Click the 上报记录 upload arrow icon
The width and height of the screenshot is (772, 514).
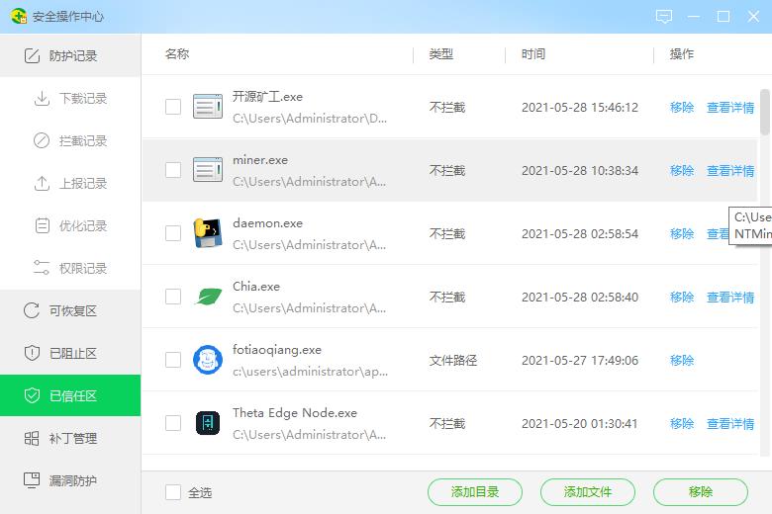pos(42,184)
